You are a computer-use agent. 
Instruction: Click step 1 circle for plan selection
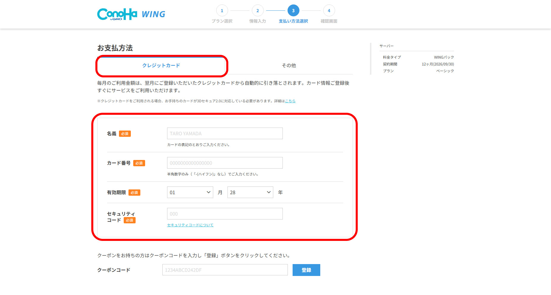click(222, 11)
